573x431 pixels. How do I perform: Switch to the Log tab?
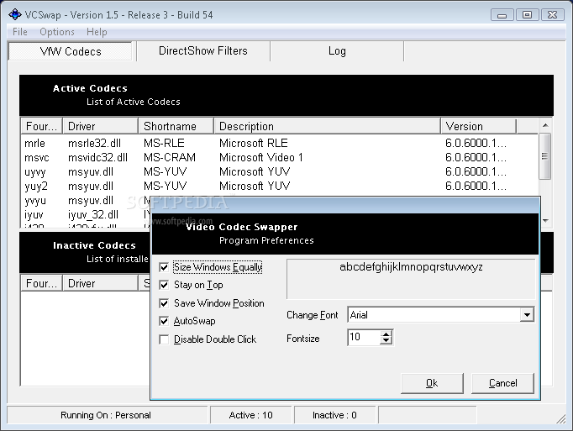337,50
